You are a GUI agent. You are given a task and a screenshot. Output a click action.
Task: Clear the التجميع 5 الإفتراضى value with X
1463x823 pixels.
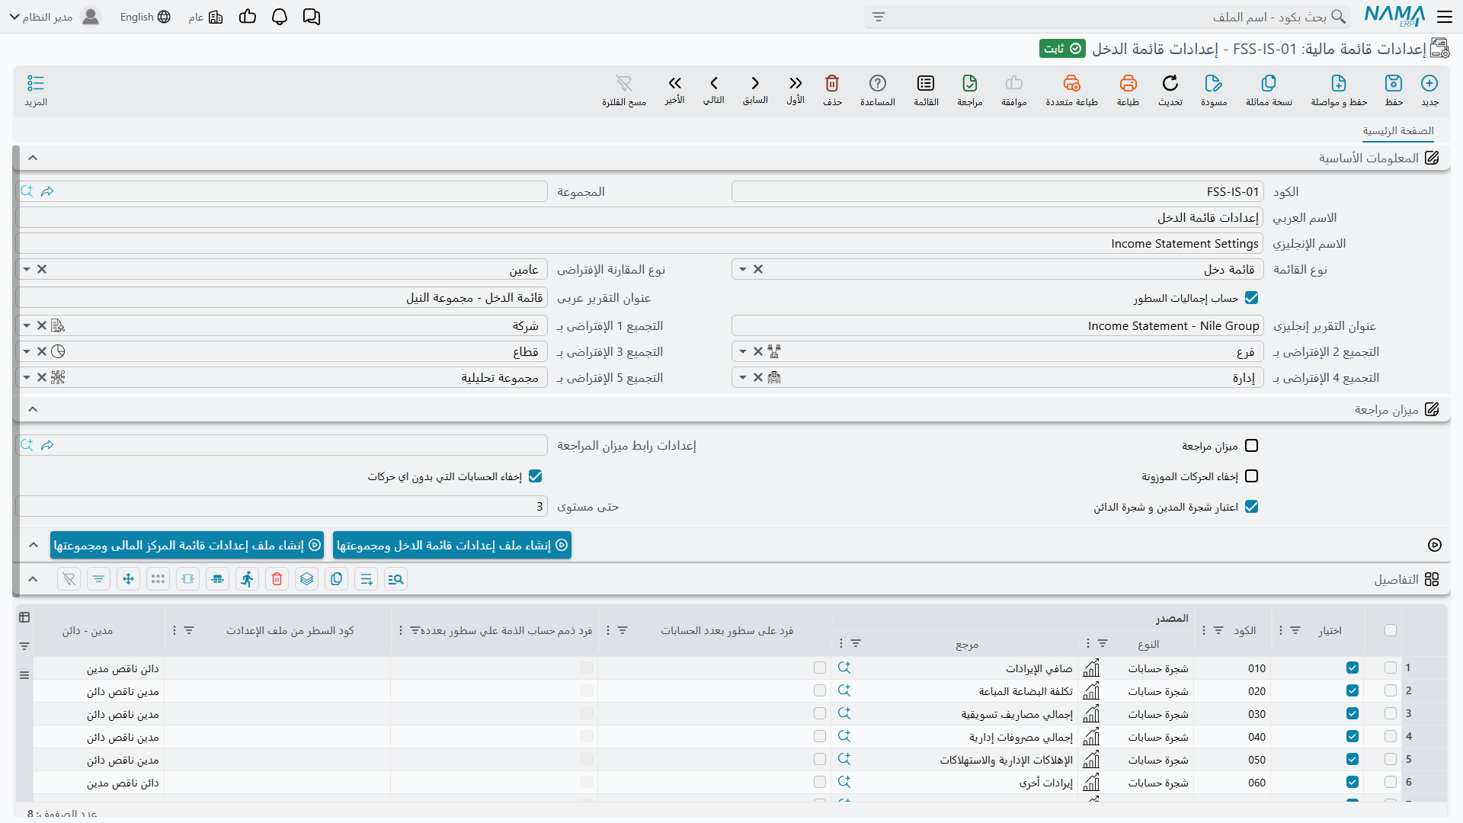(42, 377)
